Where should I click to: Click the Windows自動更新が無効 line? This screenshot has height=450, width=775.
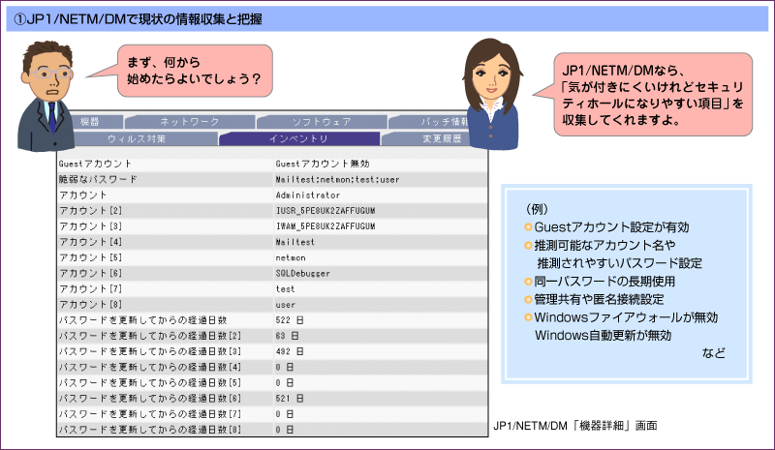603,336
